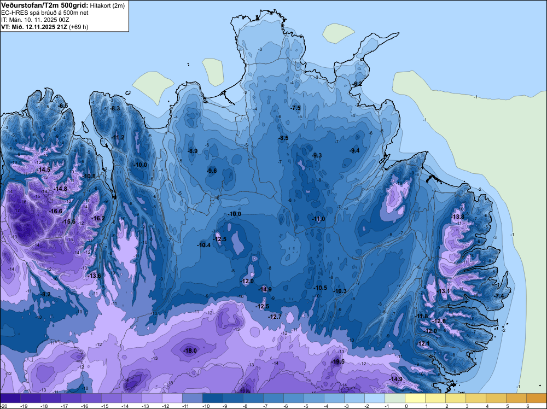Click the -12.7 temperature value
The width and height of the screenshot is (547, 409).
[x=275, y=317]
